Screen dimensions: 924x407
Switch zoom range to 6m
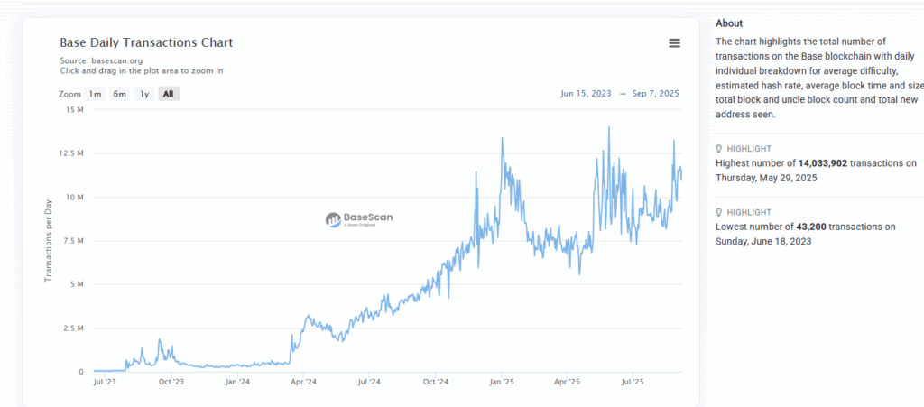(119, 94)
